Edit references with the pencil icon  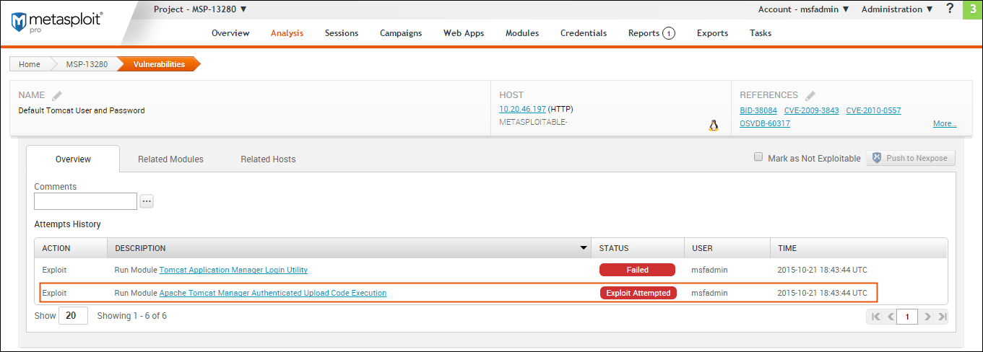tap(810, 95)
